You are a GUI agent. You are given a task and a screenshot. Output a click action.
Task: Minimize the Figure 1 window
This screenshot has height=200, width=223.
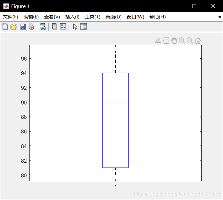[176, 6]
